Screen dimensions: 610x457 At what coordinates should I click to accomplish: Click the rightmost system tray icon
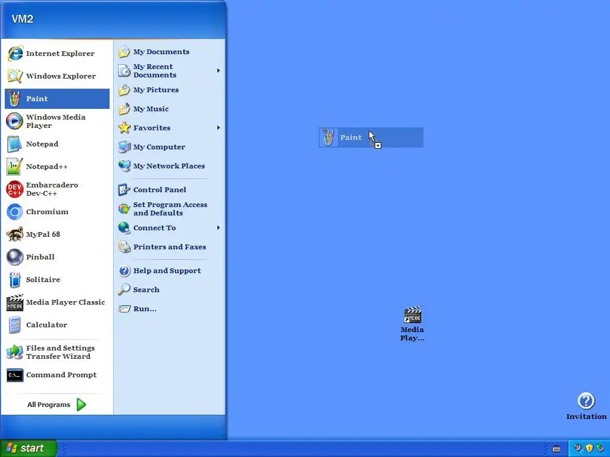[x=600, y=448]
